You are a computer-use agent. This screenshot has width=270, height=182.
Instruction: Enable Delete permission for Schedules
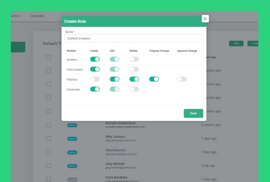tap(134, 89)
